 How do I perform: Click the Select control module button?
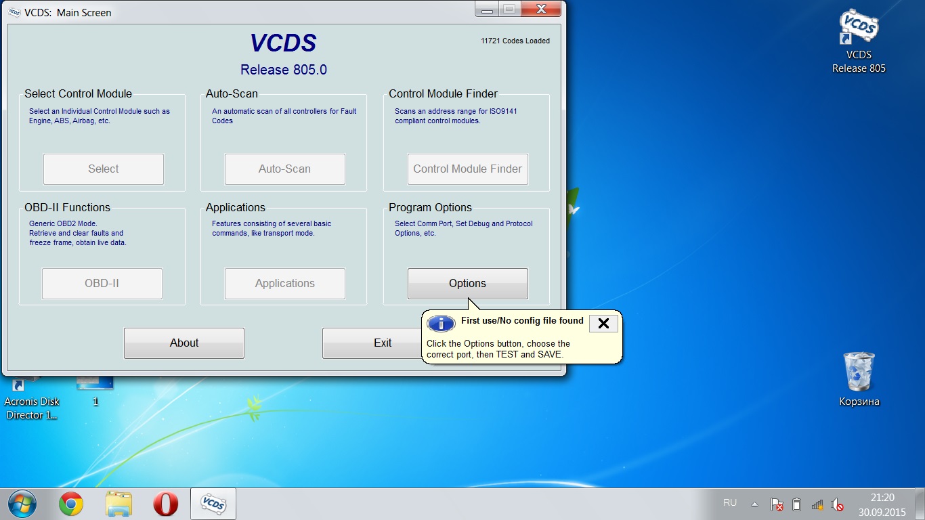coord(104,169)
